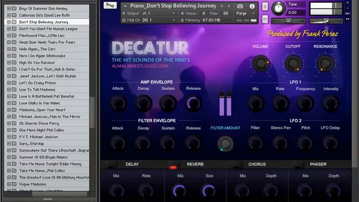Viewport: 359px width, 202px height.
Task: Select Take Me Home Tonight Eddie Money
Action: click(47, 164)
